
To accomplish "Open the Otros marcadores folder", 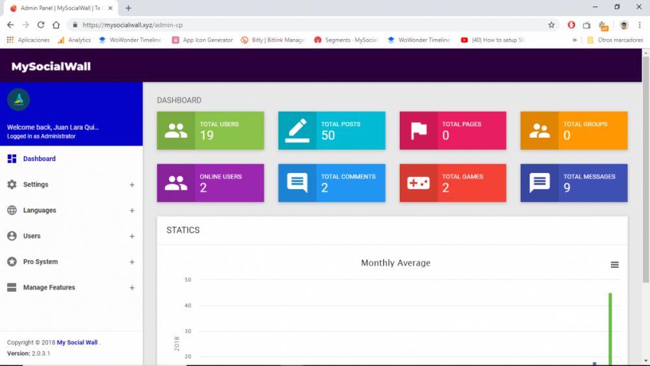I will pos(615,40).
